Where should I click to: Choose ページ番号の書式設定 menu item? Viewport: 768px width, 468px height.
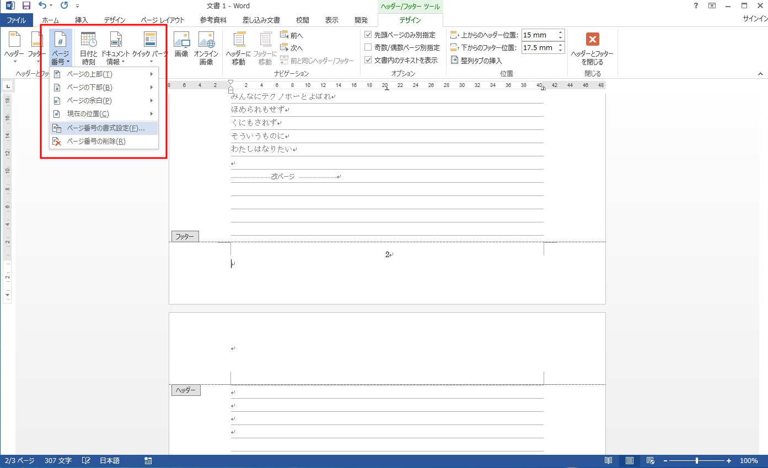click(104, 128)
